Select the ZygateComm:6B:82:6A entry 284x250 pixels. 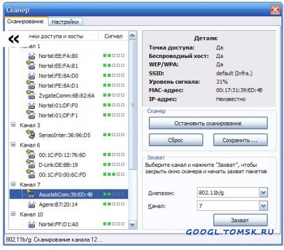point(66,96)
